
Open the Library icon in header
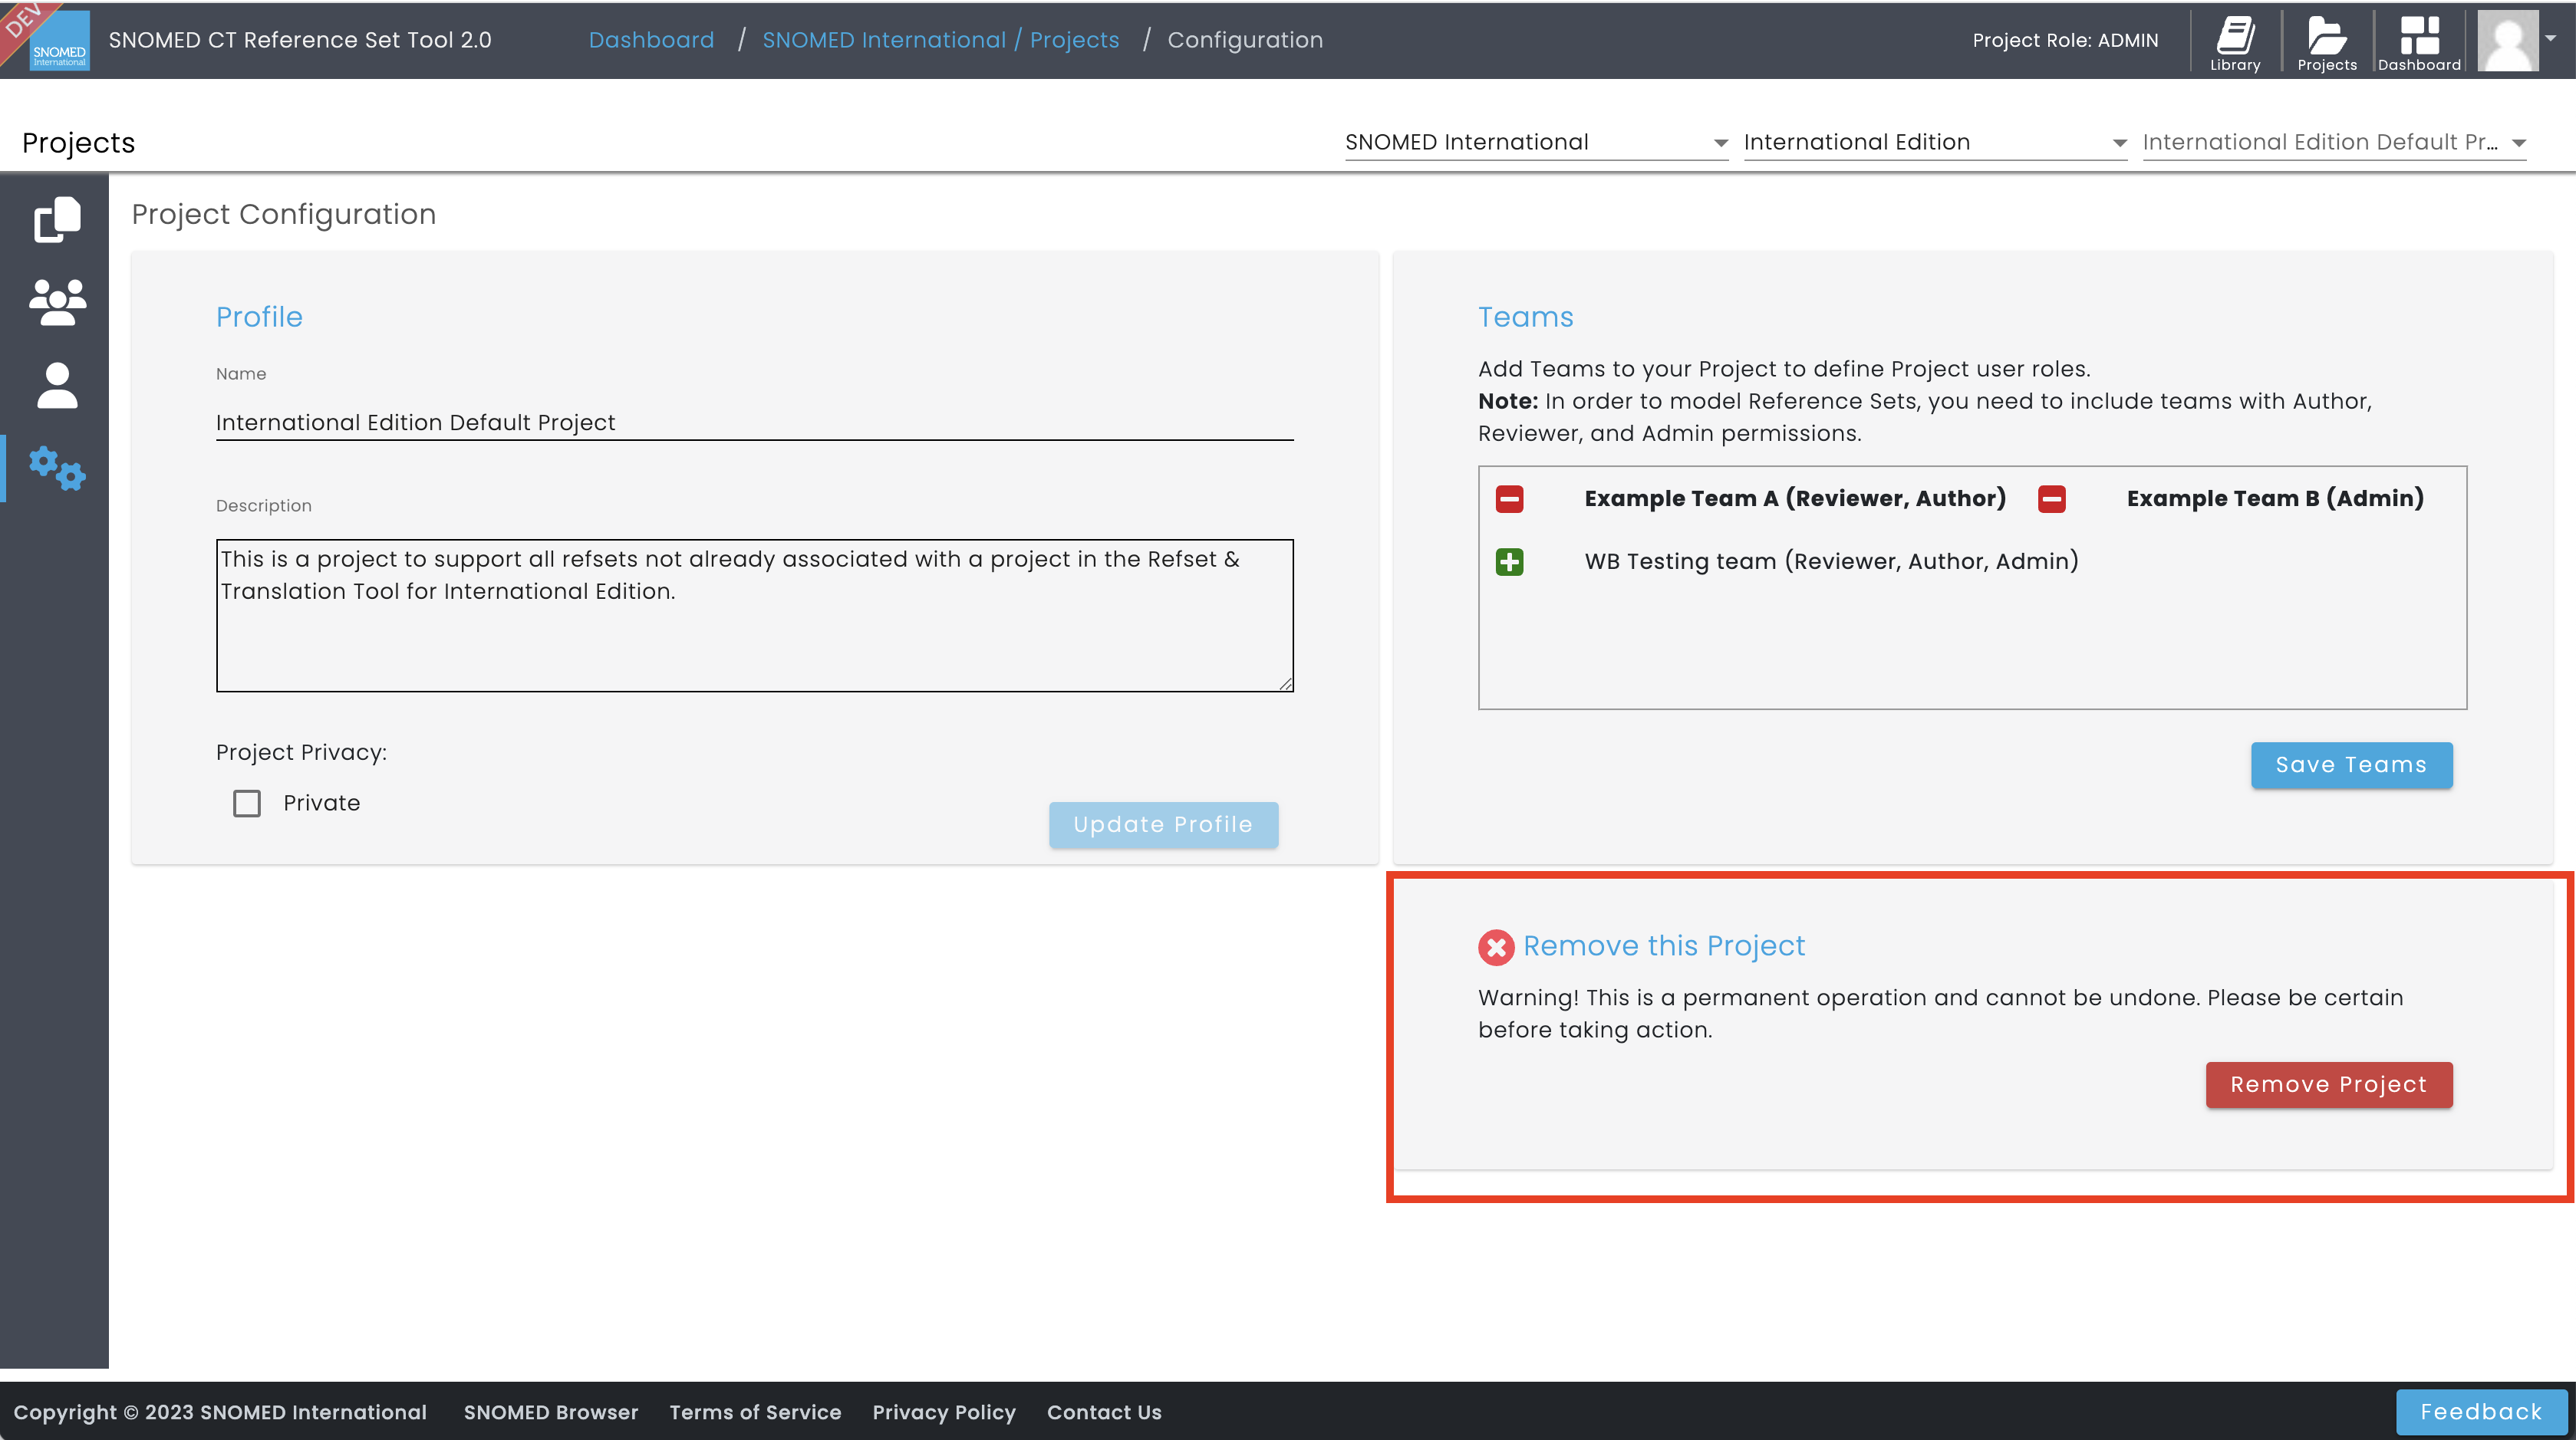pyautogui.click(x=2235, y=43)
